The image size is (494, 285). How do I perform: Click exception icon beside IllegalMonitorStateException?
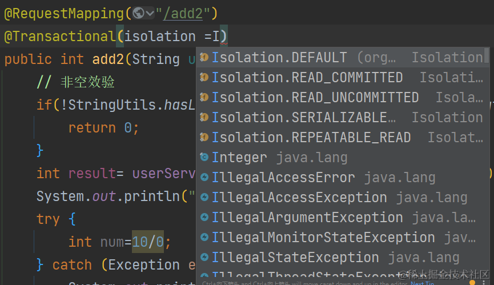(x=204, y=237)
